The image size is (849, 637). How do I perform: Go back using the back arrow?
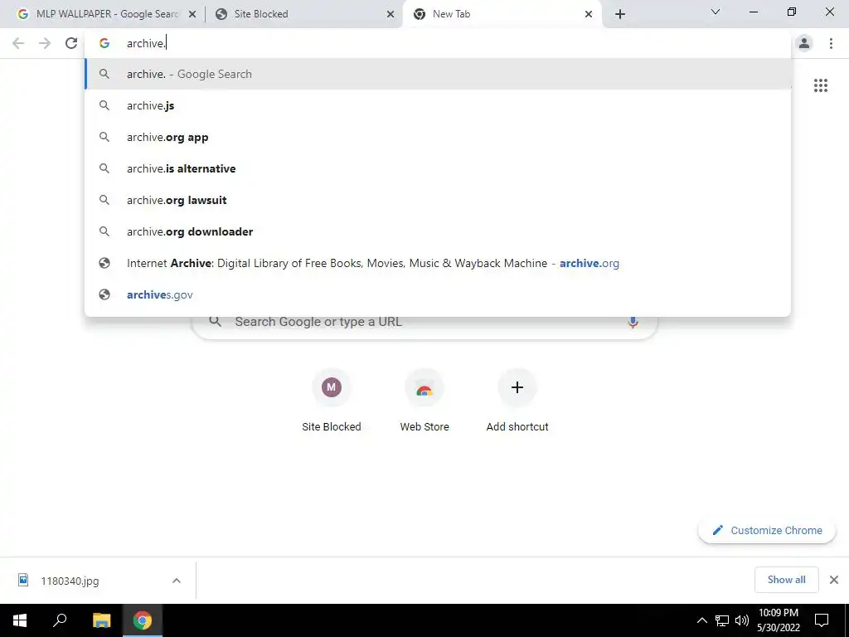pos(18,43)
